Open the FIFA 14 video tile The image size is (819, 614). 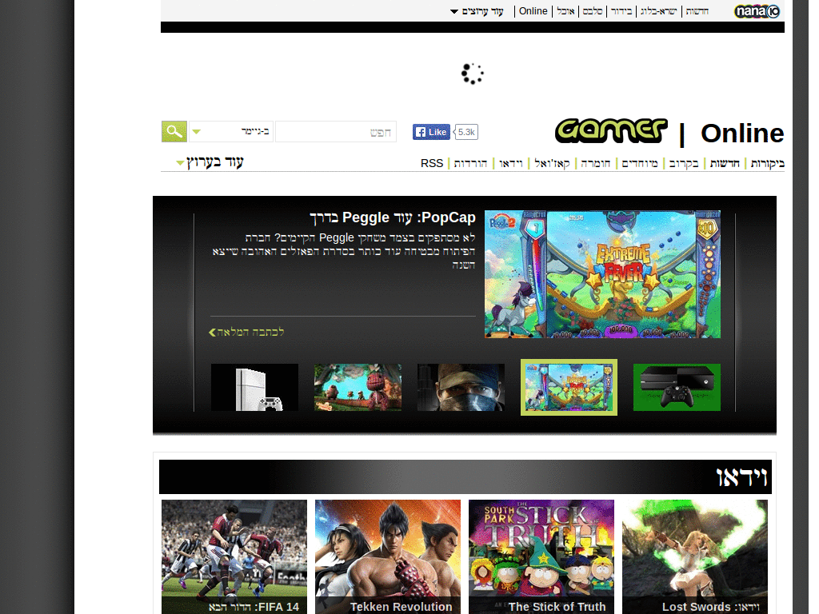(x=234, y=556)
